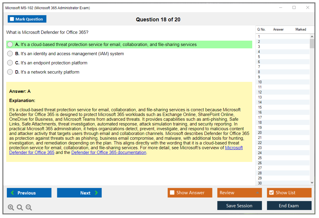Open the Review dropdown menu
This screenshot has width=319, height=218.
click(x=239, y=192)
